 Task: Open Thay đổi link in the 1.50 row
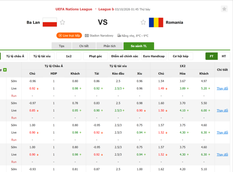222,110
